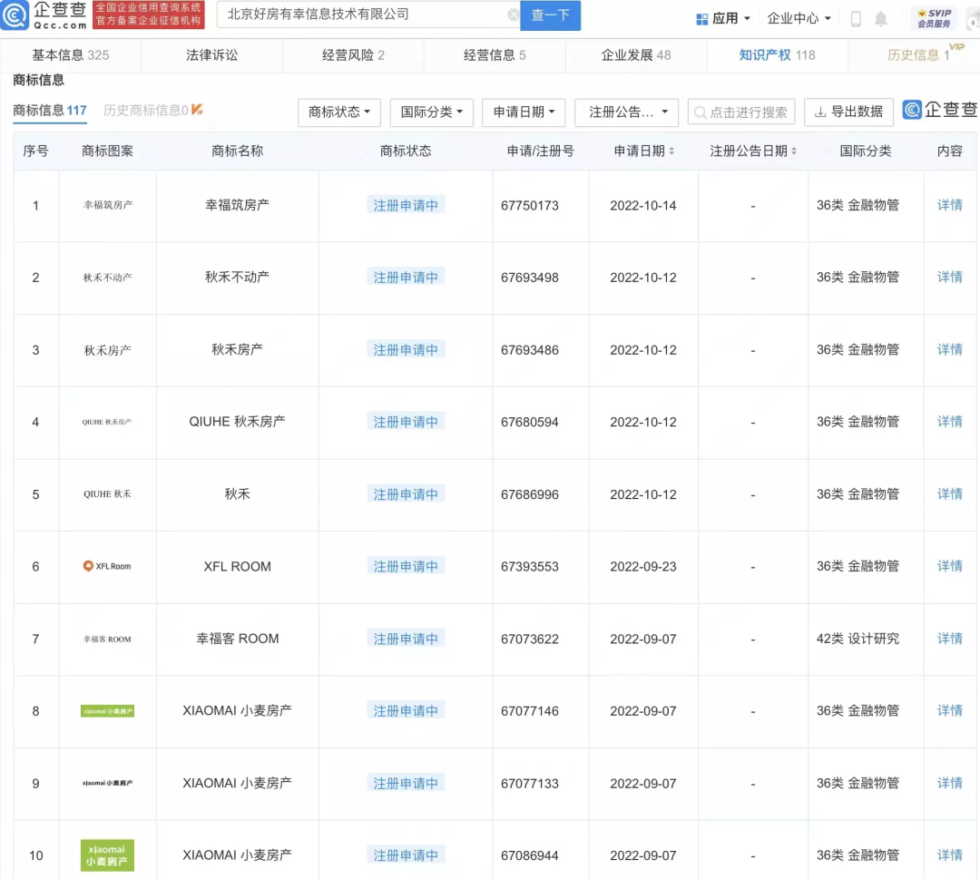The image size is (980, 879).
Task: Click the SVIP 会员服务 badge
Action: point(935,16)
